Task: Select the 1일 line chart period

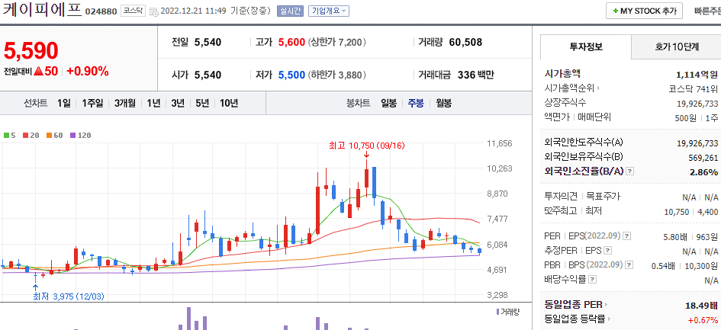Action: pyautogui.click(x=64, y=103)
